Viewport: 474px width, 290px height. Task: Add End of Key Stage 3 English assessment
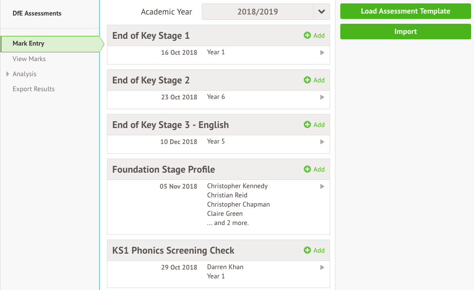click(314, 125)
